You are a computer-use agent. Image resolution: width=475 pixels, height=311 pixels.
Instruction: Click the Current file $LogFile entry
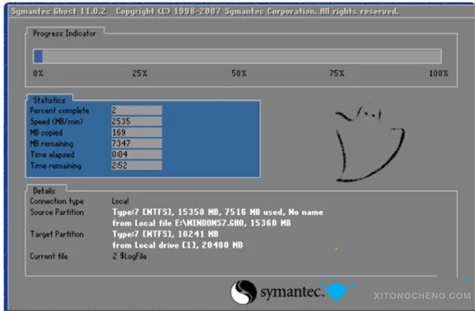point(130,256)
